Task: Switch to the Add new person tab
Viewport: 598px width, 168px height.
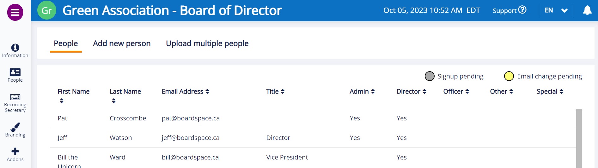Action: pos(122,43)
